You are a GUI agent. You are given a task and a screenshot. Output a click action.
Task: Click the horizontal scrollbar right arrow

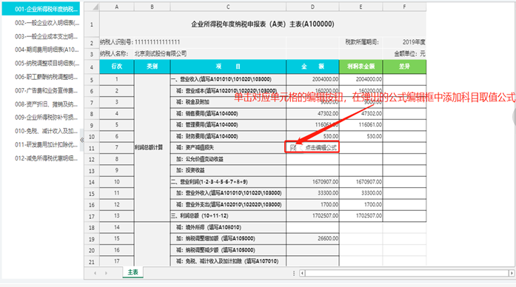[x=511, y=273]
